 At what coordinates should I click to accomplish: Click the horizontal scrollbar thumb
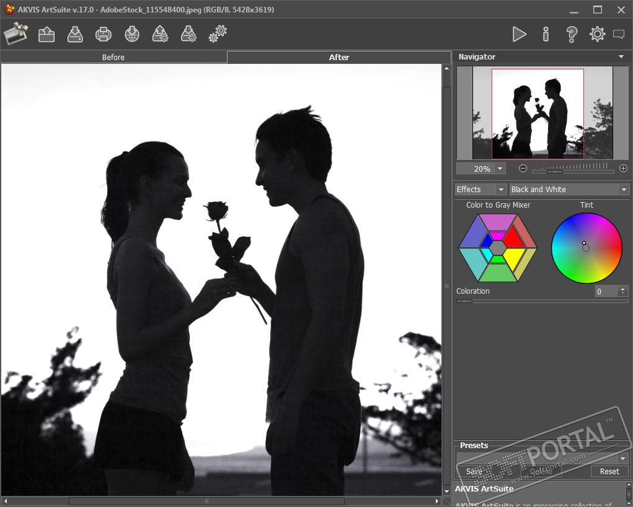click(x=206, y=501)
